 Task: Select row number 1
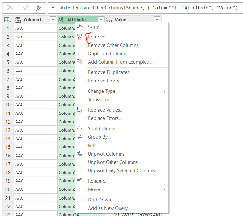click(8, 28)
